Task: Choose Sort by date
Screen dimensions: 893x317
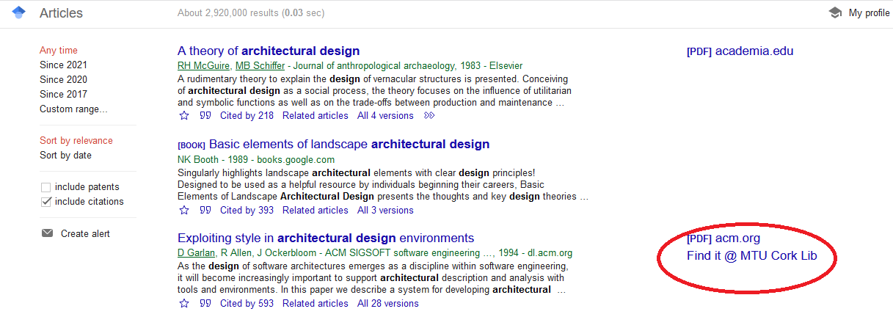Action: coord(65,156)
